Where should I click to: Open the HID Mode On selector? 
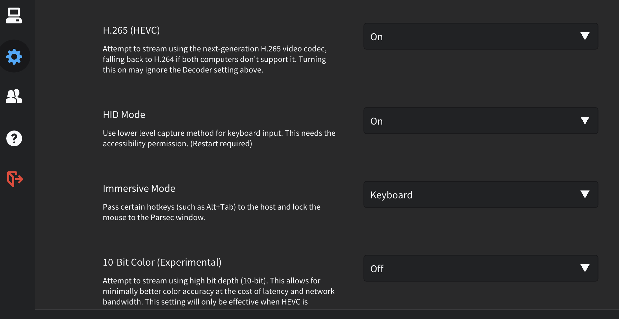tap(481, 121)
